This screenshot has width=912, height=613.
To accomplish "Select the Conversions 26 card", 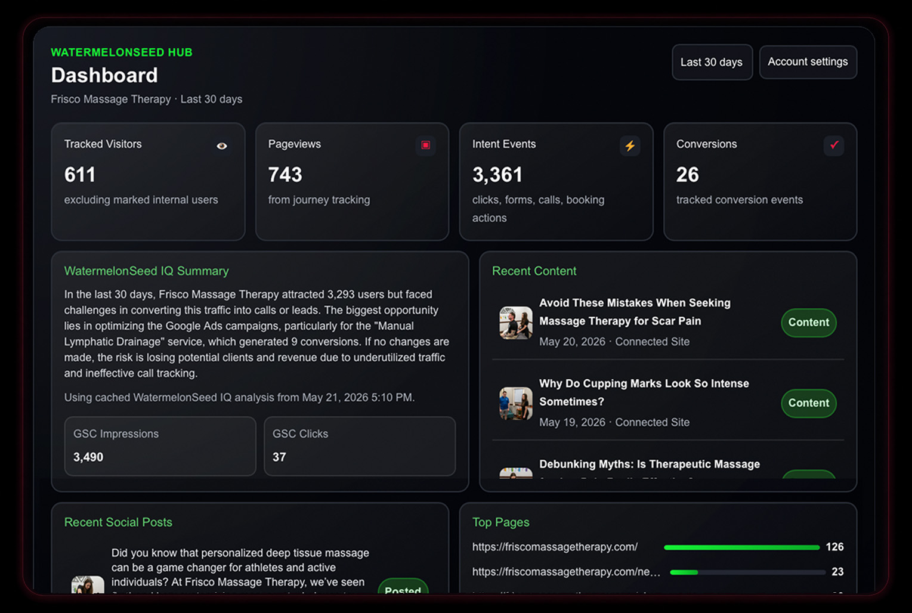I will coord(760,182).
